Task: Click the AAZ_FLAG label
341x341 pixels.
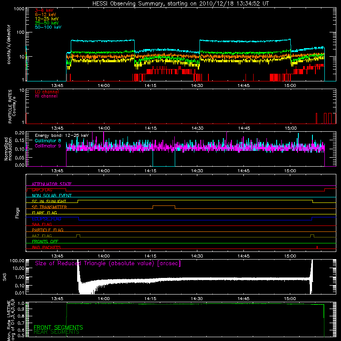Action: point(42,236)
